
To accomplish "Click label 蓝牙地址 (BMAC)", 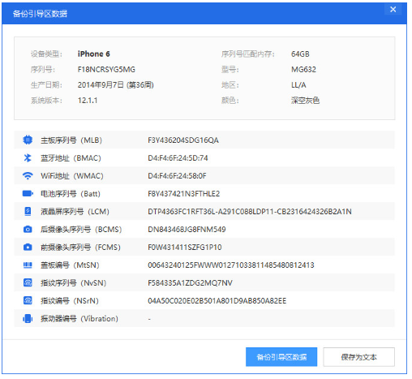I will pyautogui.click(x=71, y=158).
